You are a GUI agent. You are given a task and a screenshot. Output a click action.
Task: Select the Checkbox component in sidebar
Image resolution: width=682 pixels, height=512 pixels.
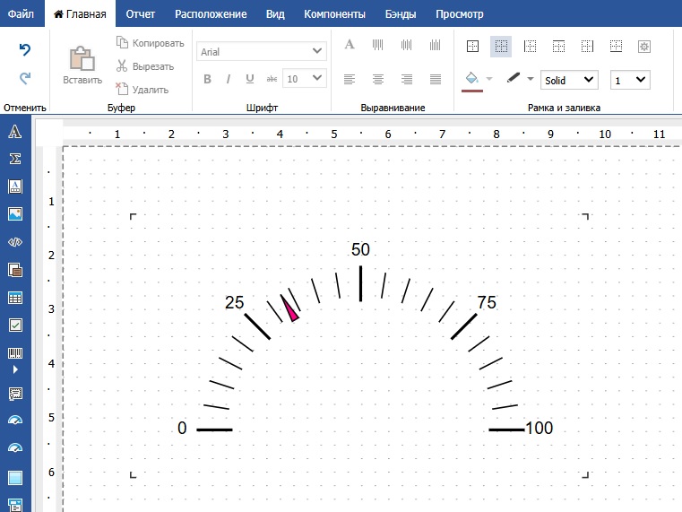click(x=15, y=325)
